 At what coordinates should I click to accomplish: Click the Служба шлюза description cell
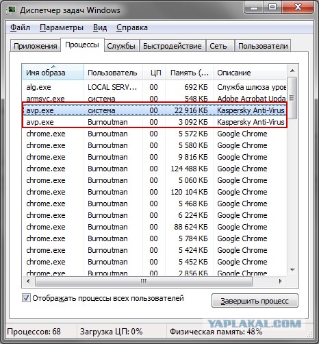click(x=251, y=87)
